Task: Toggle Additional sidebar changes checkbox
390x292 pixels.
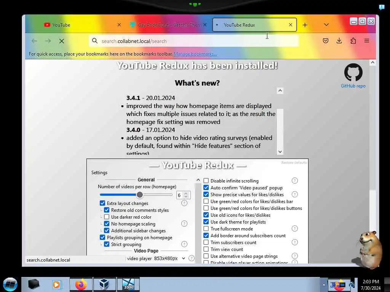Action: point(107,230)
